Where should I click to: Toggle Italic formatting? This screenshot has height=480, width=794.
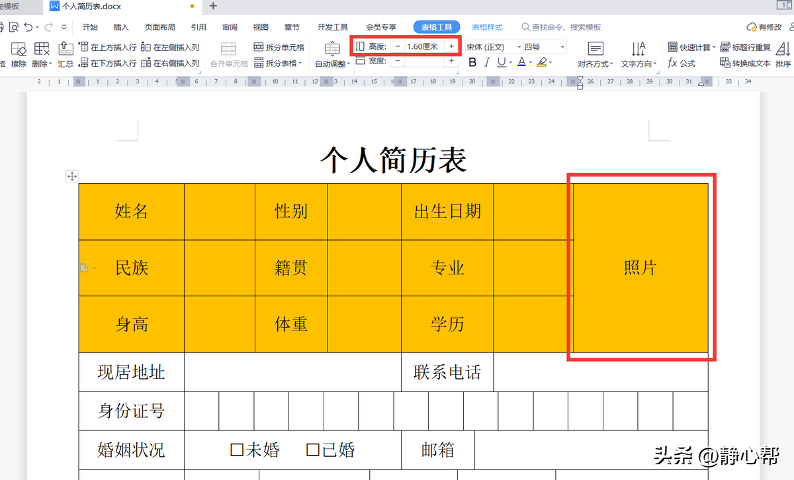[x=487, y=63]
